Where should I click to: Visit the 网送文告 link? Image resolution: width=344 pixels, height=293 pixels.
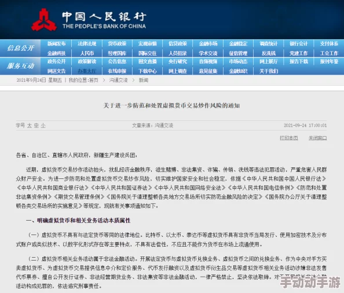[x=56, y=71]
